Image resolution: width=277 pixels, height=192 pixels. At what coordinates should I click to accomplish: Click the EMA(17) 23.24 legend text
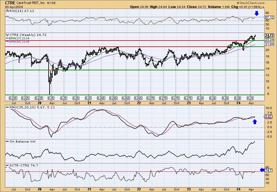[x=19, y=38]
